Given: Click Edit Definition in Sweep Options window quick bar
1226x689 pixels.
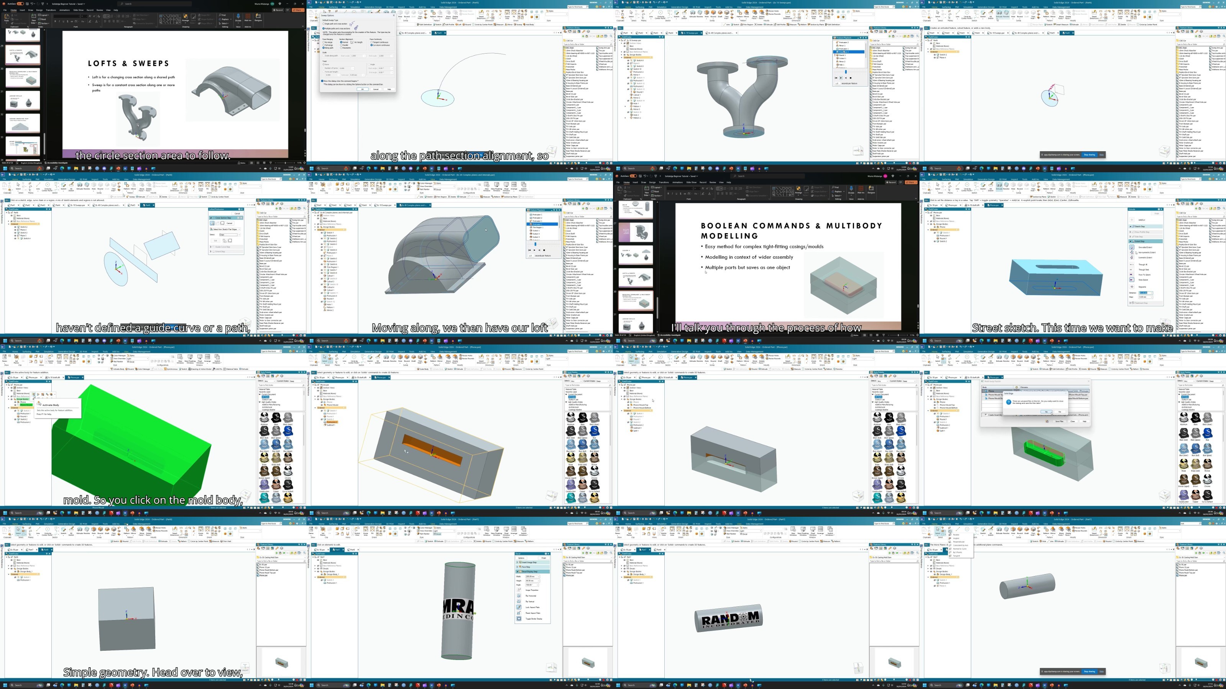Looking at the screenshot, I should (x=425, y=25).
